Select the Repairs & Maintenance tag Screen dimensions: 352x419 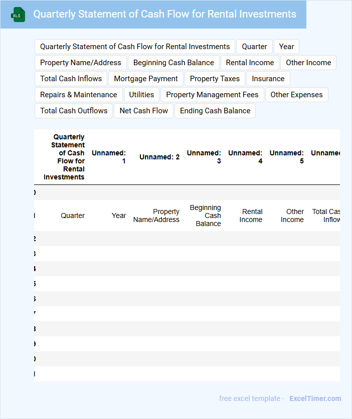[x=79, y=95]
